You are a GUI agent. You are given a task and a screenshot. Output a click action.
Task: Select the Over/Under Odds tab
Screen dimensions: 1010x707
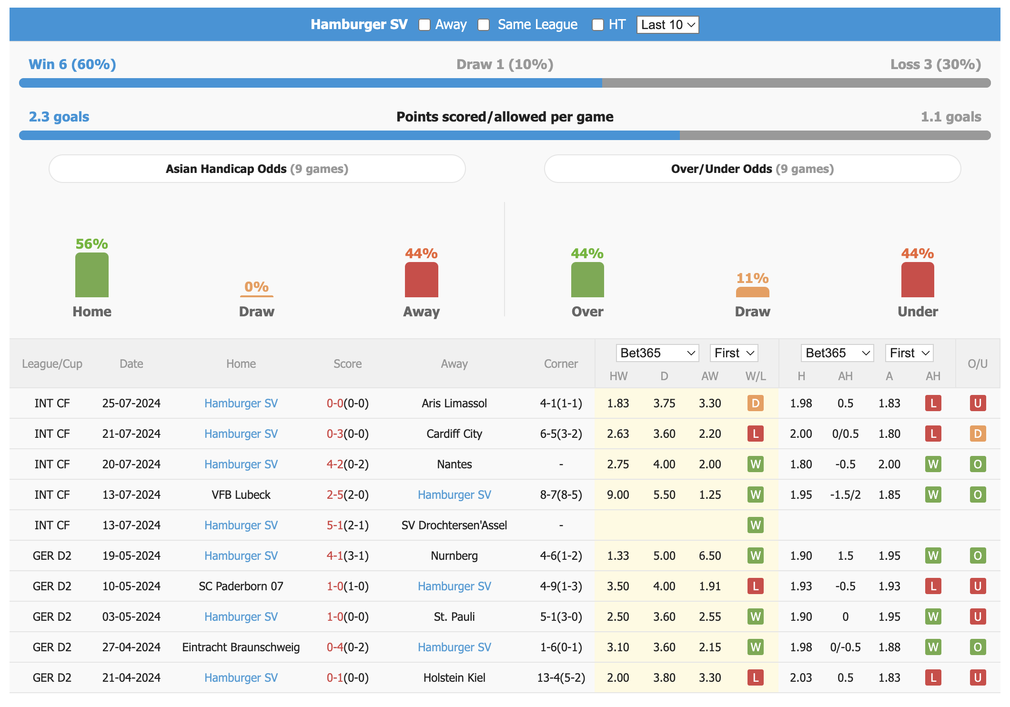(x=752, y=169)
